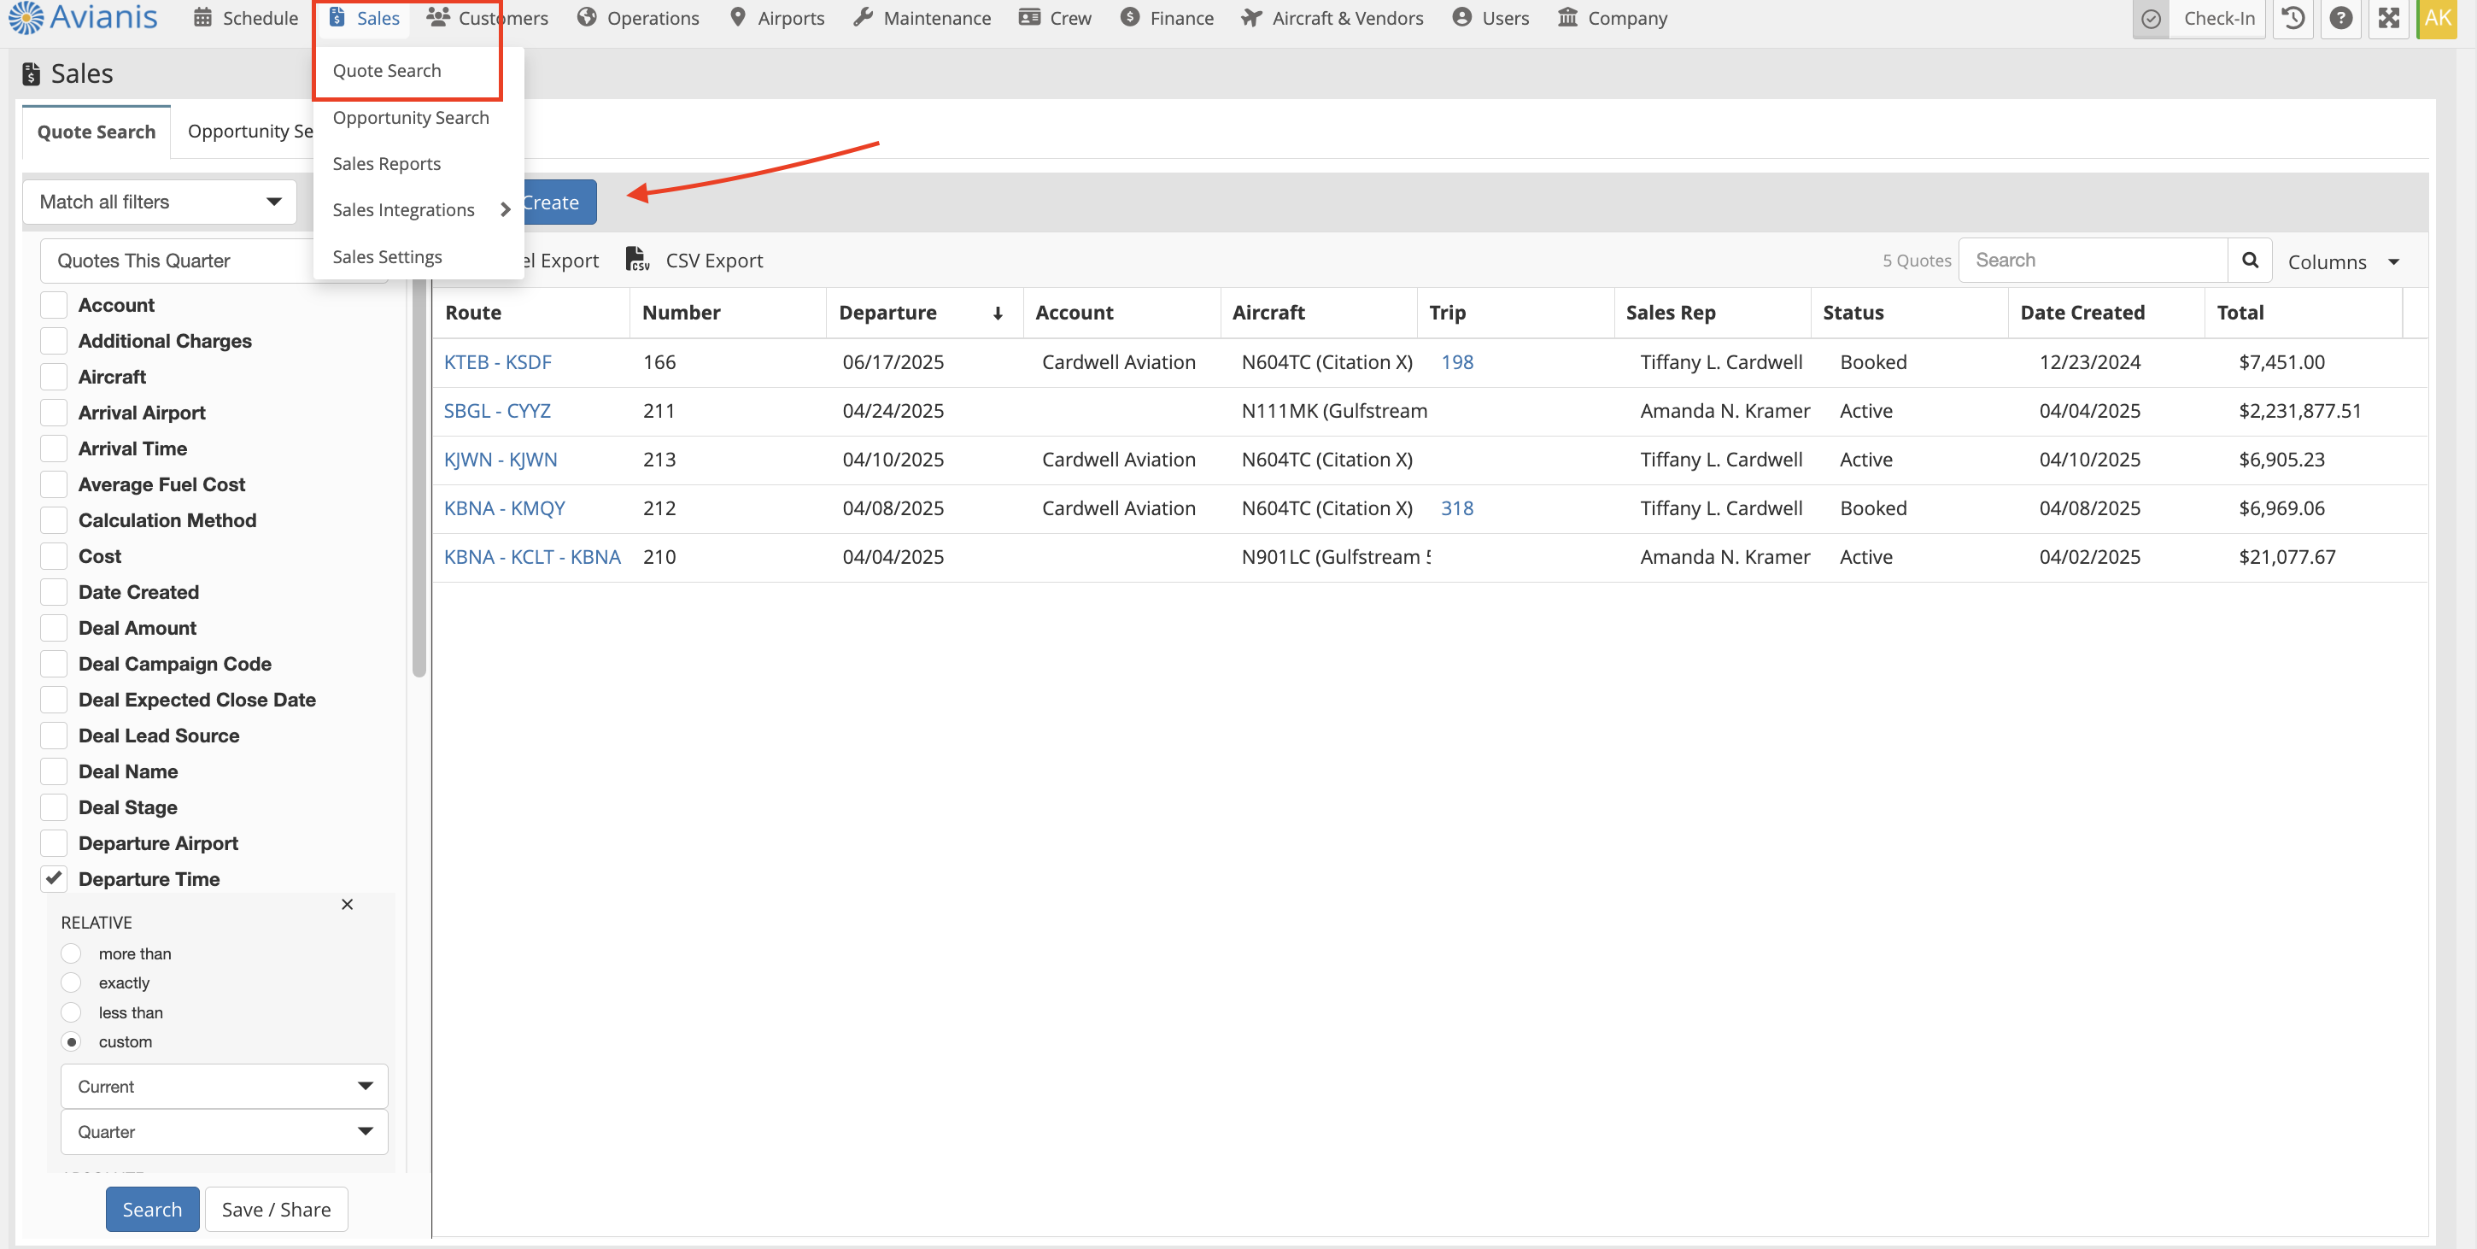Open the KBNA - KMQY route link
2477x1249 pixels.
504,507
